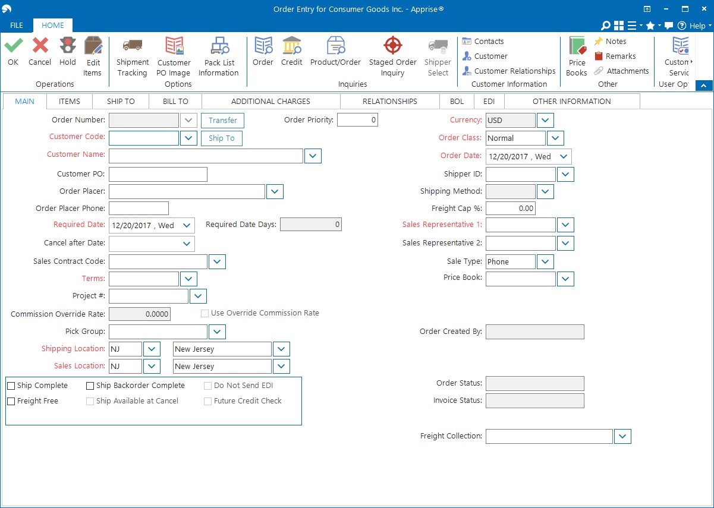Click the Custom Service ribbon icon
The height and width of the screenshot is (508, 714).
click(x=680, y=46)
